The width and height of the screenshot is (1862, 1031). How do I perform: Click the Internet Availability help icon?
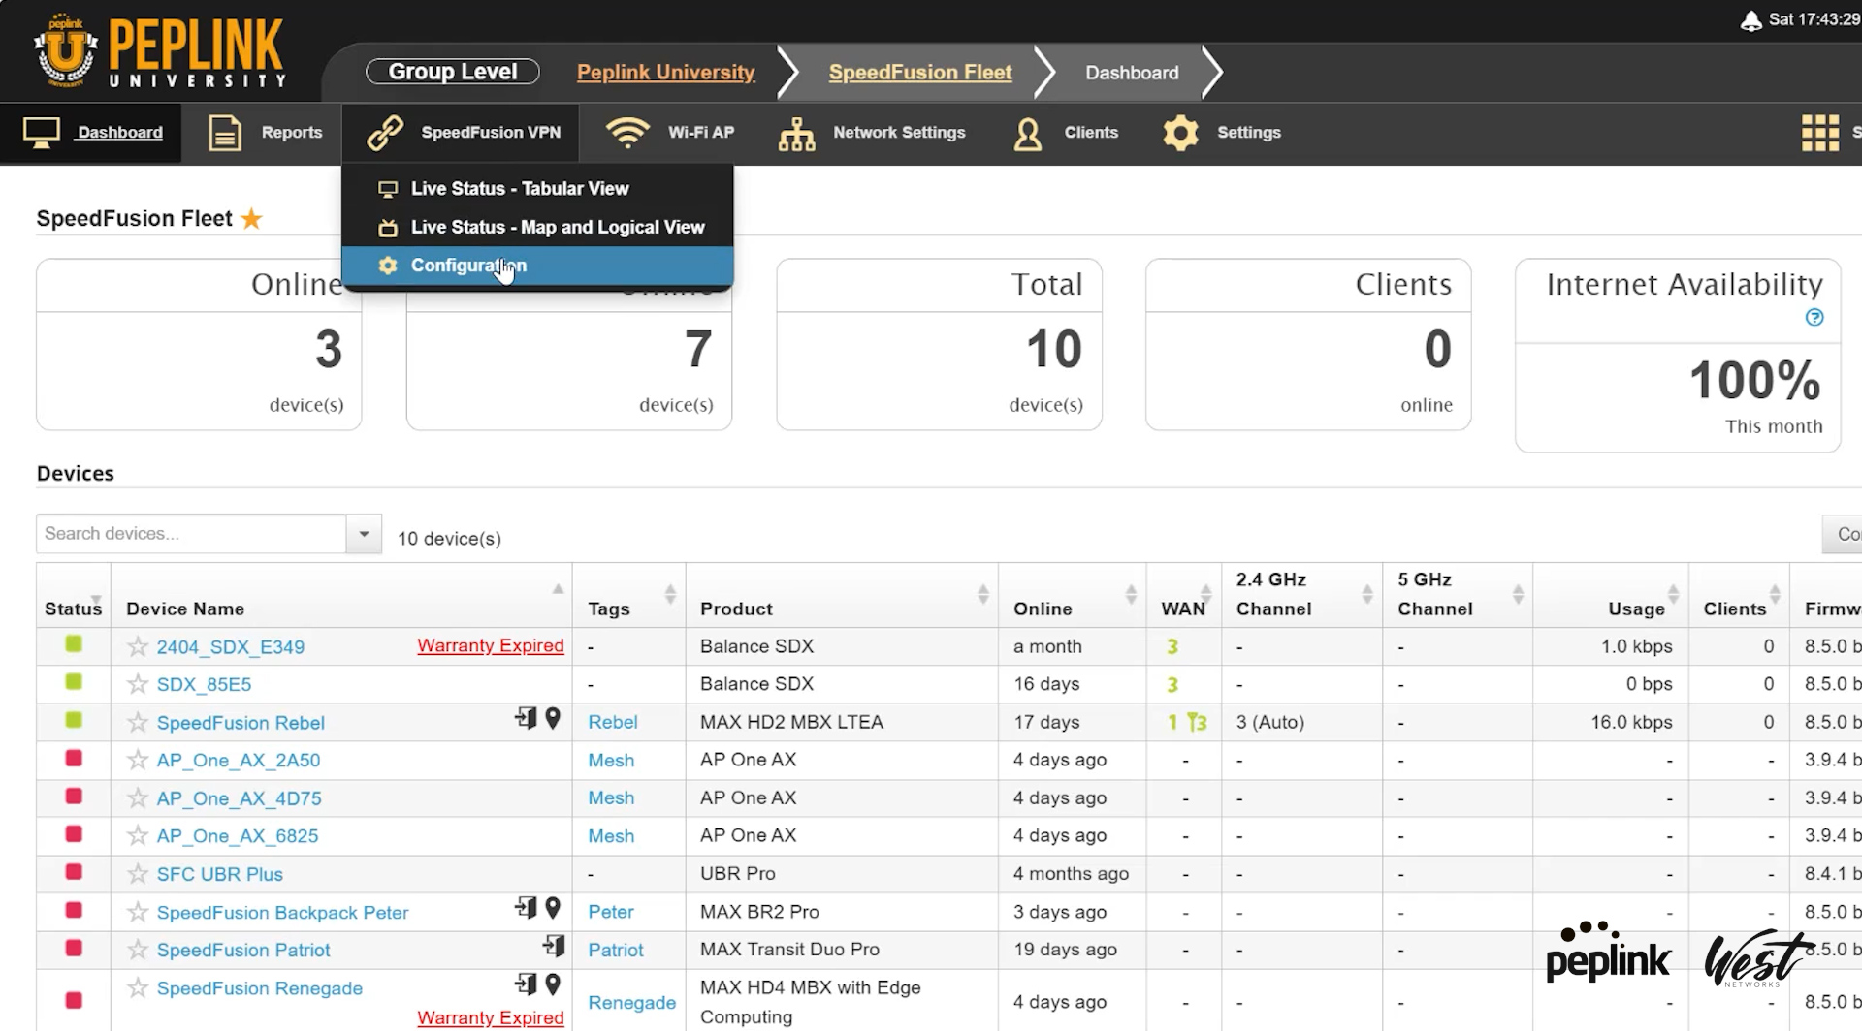(x=1814, y=318)
